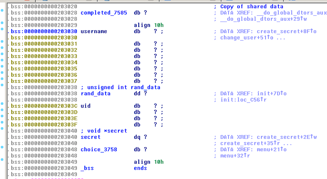Click the 'dd ?' definition of rand_data

pos(141,94)
